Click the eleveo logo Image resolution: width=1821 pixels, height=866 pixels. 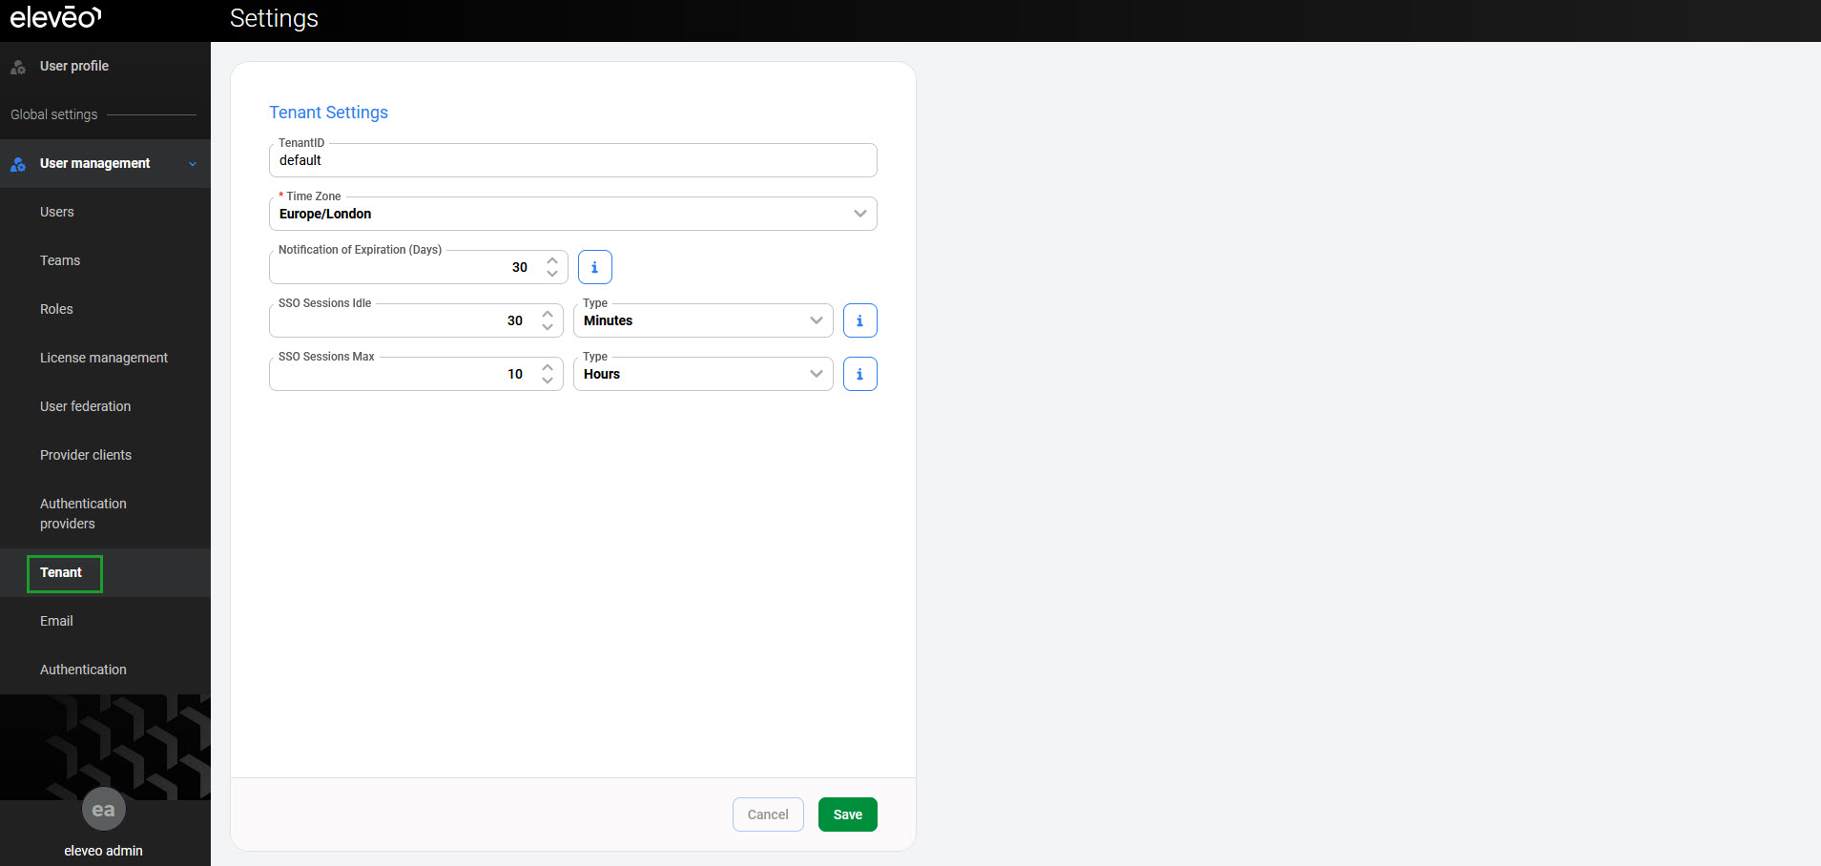tap(55, 17)
